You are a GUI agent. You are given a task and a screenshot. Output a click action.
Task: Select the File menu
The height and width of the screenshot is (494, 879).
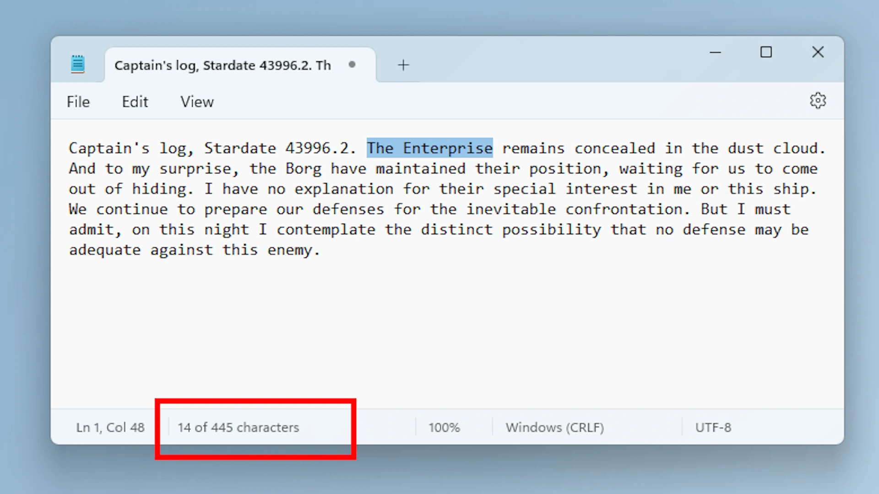(79, 102)
